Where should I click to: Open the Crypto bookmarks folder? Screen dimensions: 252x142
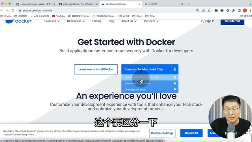click(6, 16)
